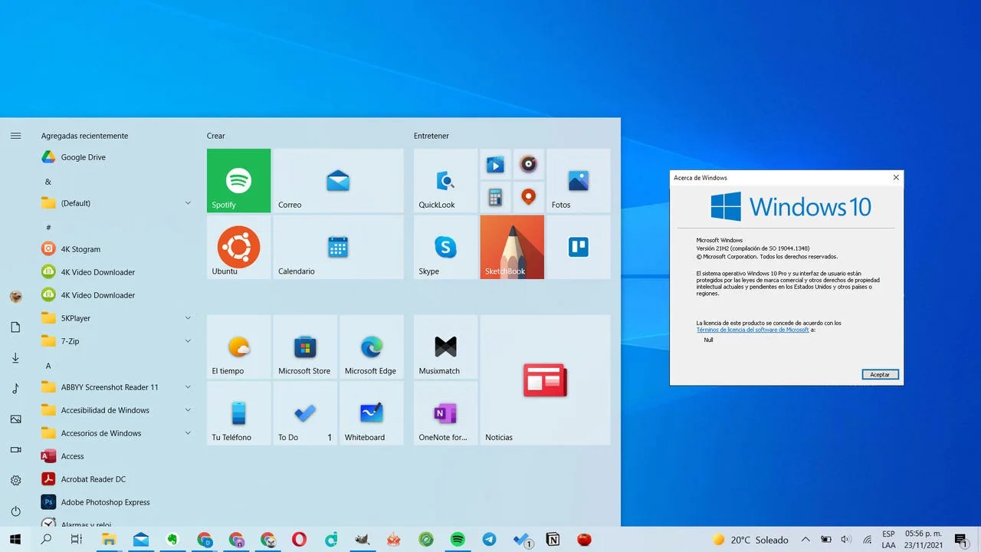
Task: Open Access from the app list
Action: point(116,456)
